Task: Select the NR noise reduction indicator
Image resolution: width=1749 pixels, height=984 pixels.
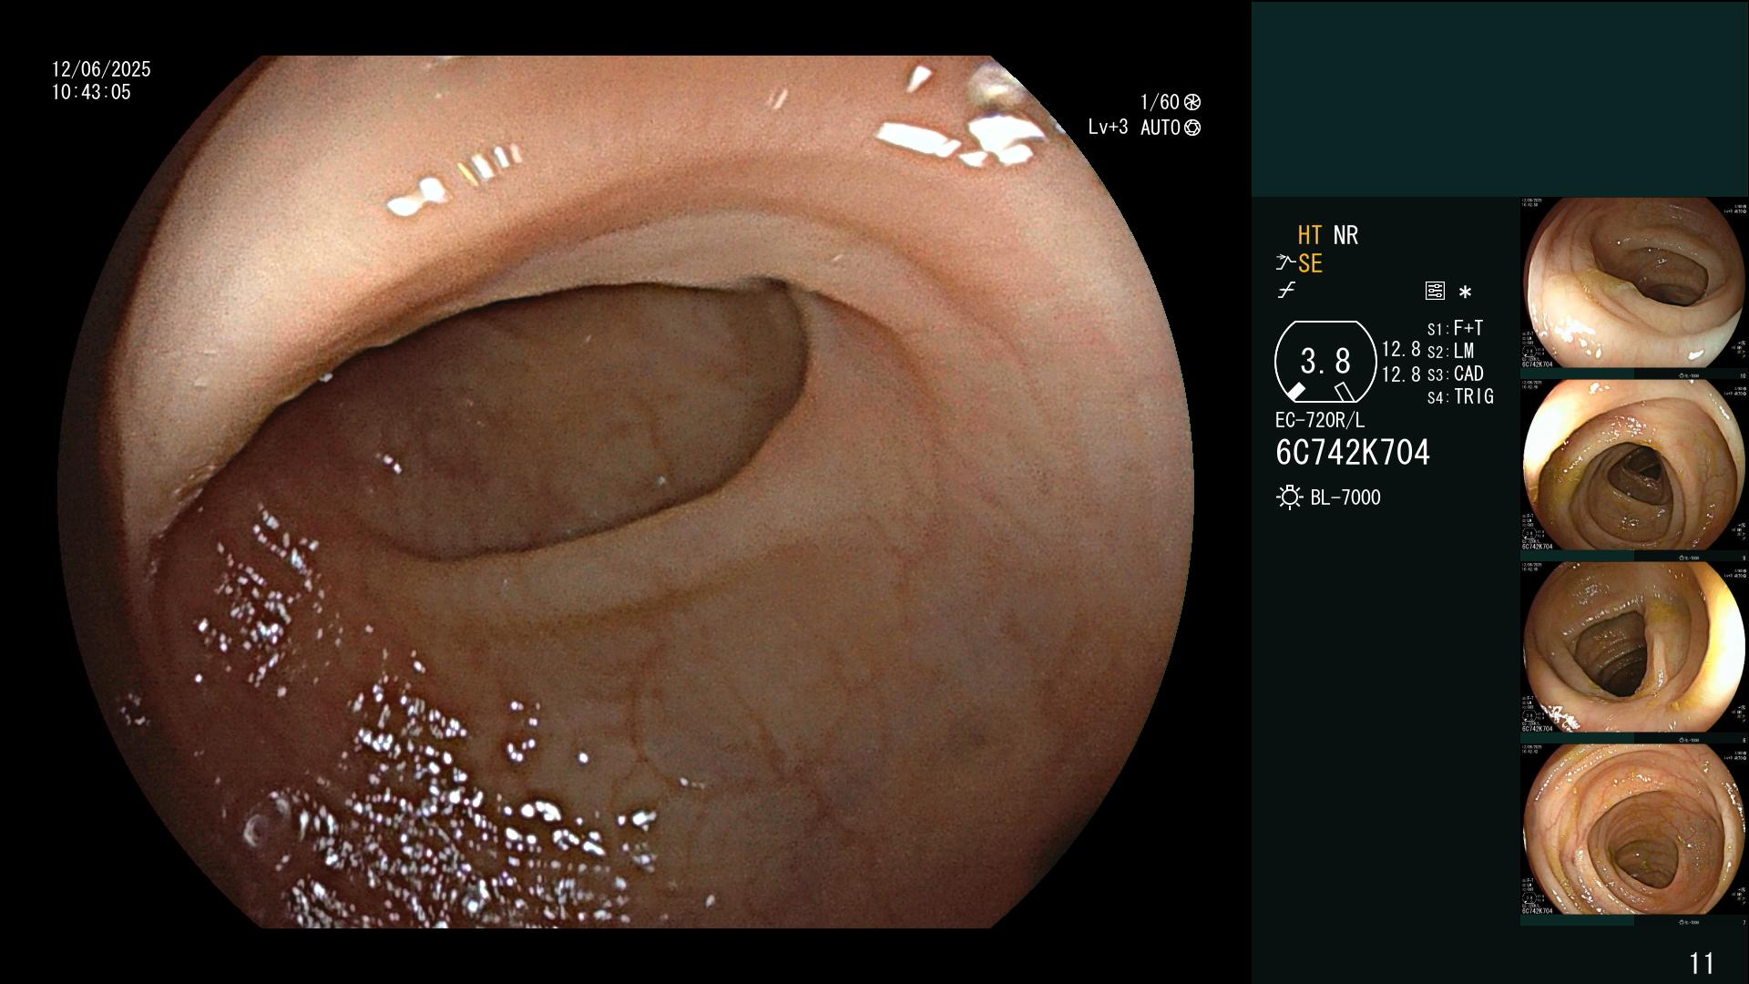Action: (x=1345, y=236)
